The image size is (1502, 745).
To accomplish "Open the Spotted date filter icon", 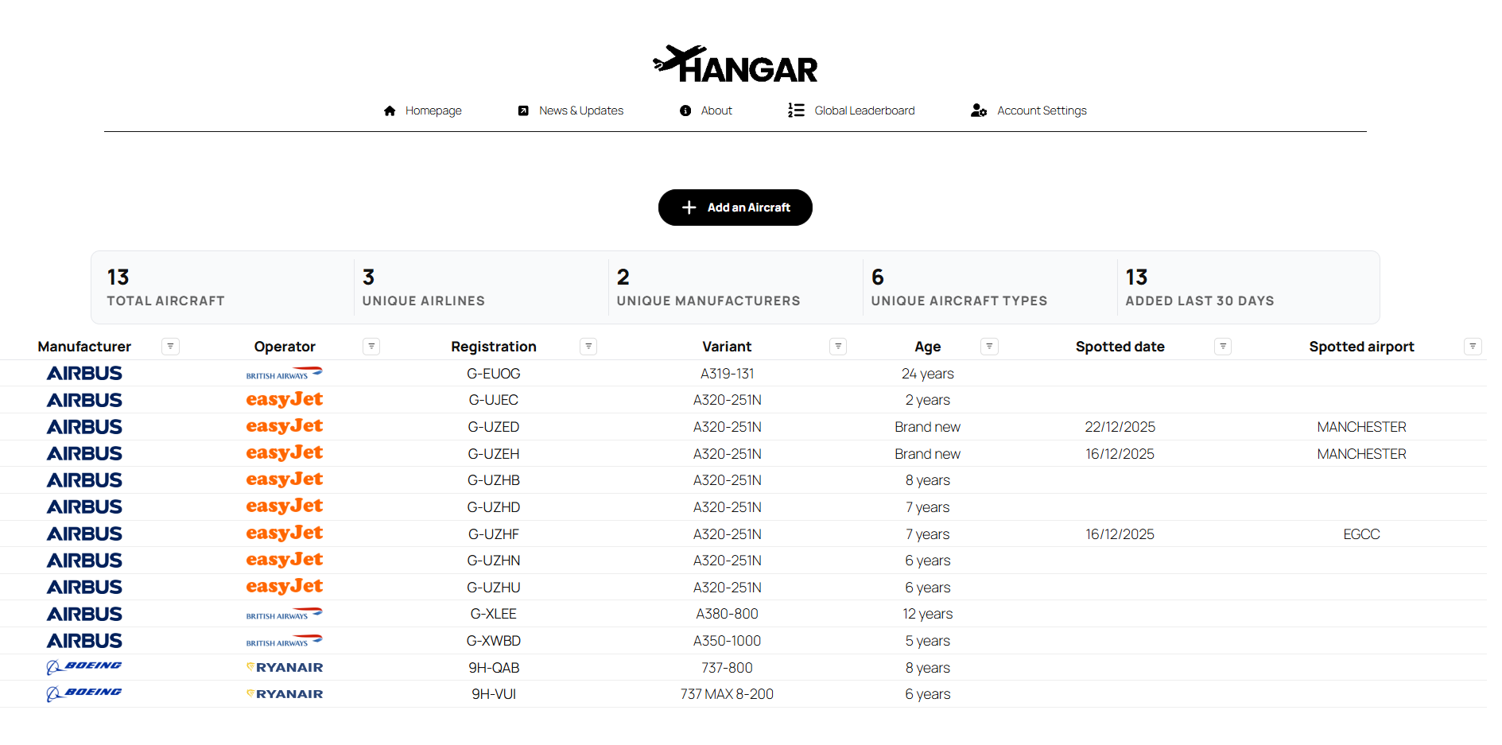I will (x=1223, y=346).
